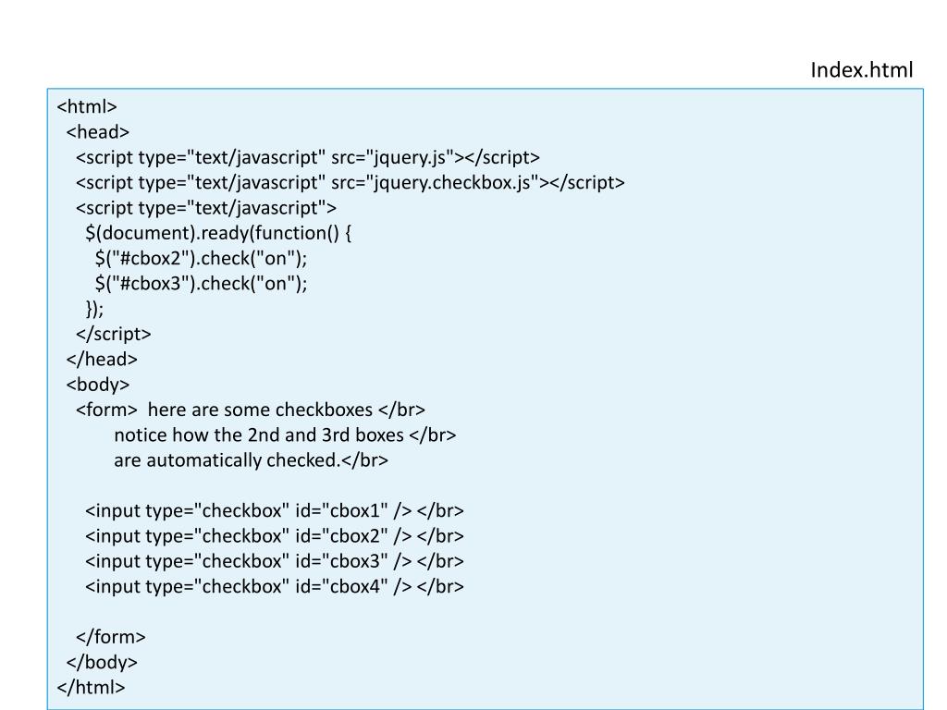
Task: Click the closing </form> tag line
Action: point(111,638)
